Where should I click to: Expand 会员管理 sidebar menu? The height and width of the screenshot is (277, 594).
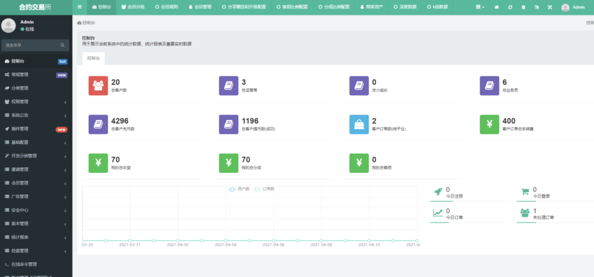36,183
